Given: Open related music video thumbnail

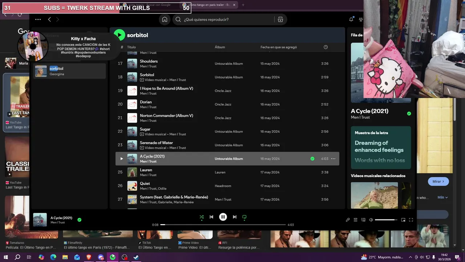Looking at the screenshot, I should [374, 195].
